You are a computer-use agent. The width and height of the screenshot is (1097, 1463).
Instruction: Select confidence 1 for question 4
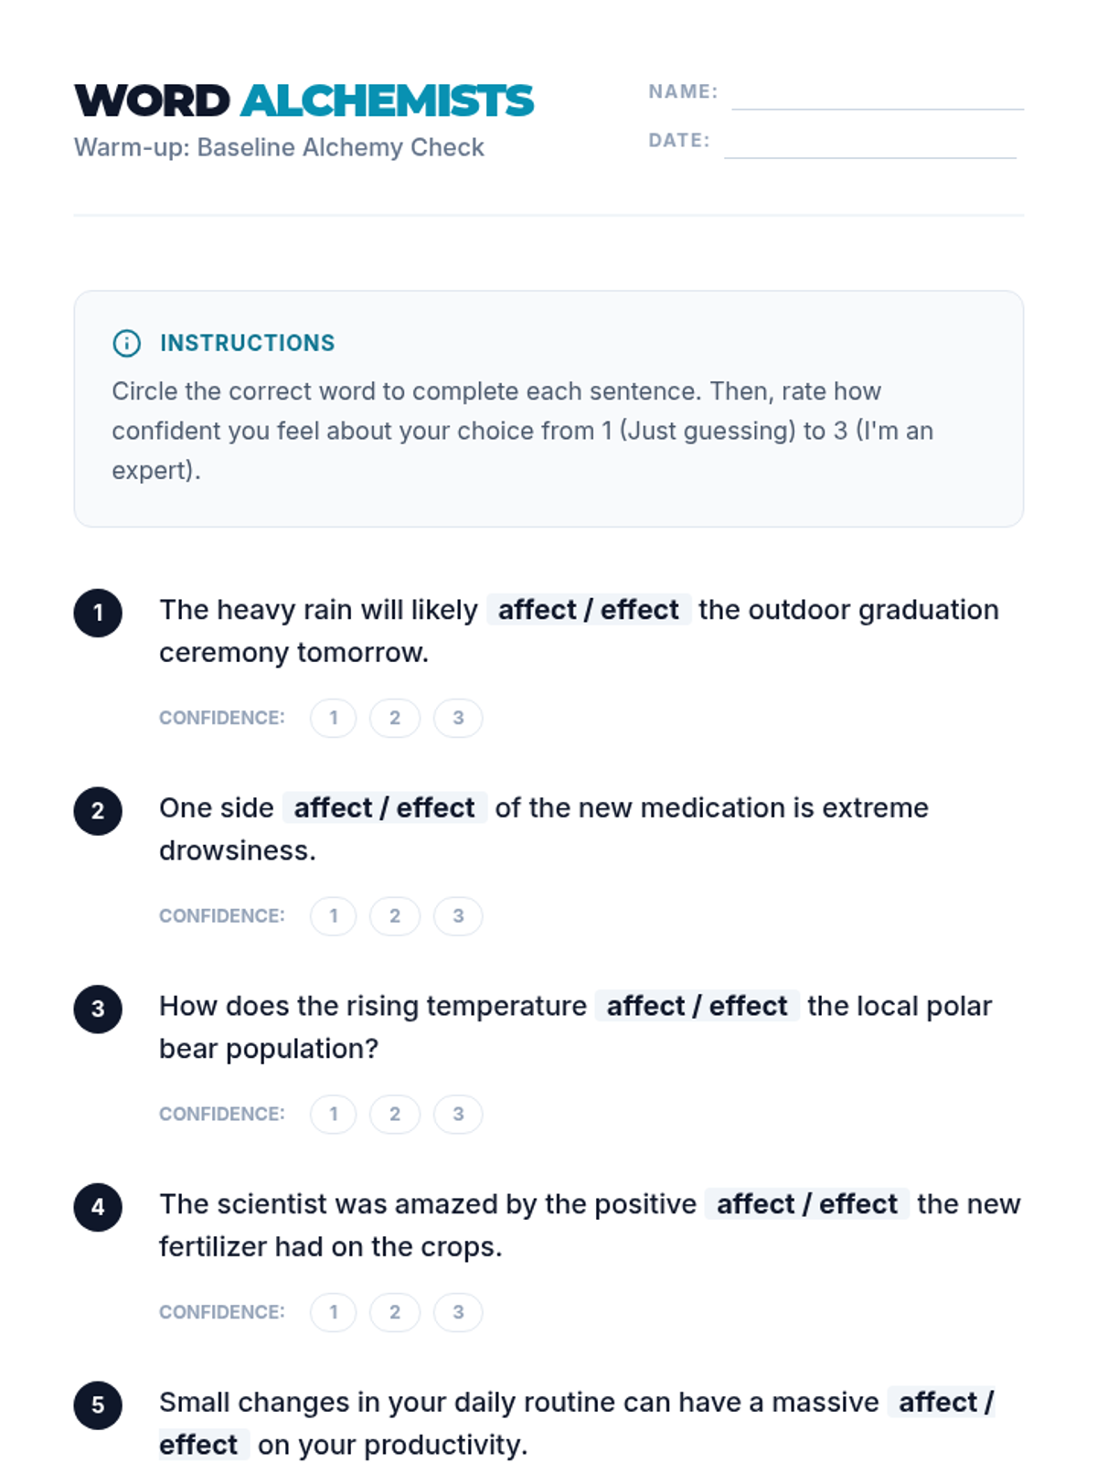333,1312
